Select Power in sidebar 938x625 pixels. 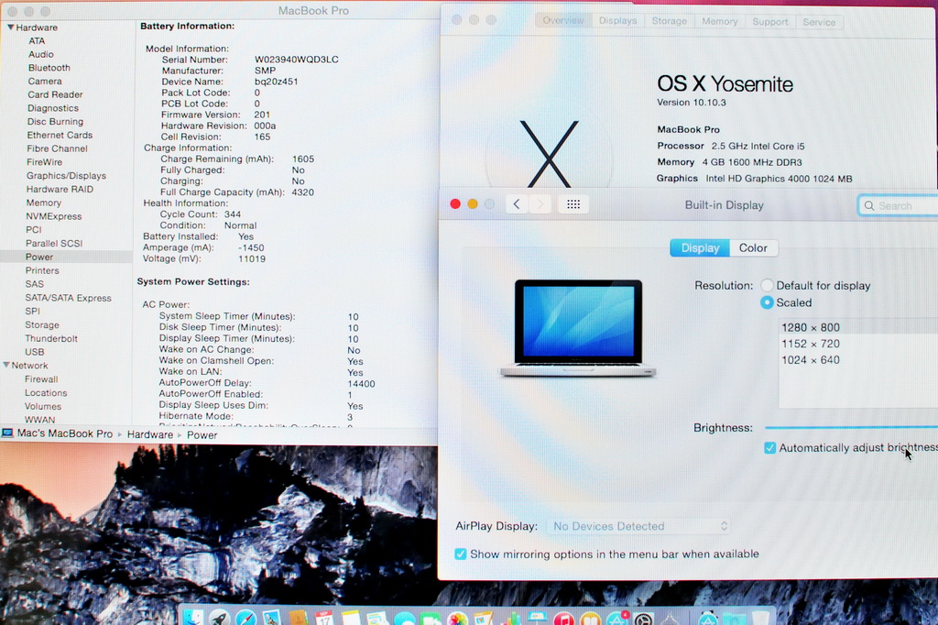[38, 257]
